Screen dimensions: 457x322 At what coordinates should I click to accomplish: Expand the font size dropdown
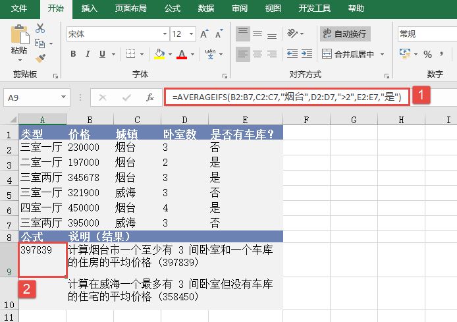click(192, 34)
